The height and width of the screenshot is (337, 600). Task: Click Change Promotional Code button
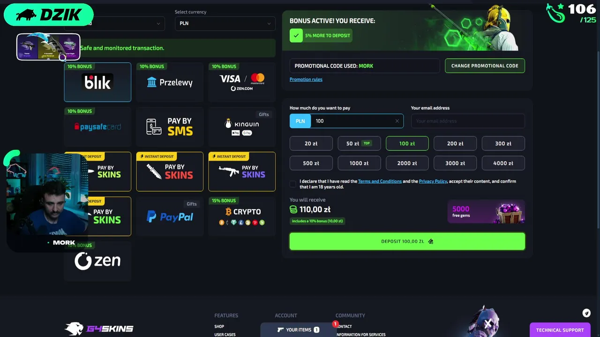click(485, 66)
